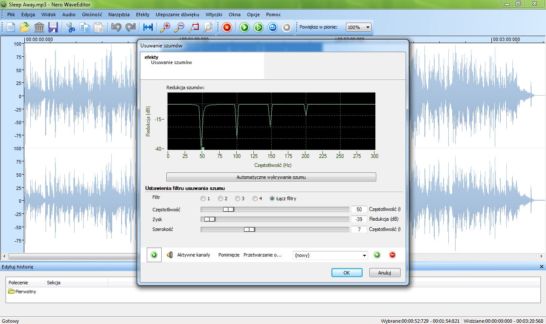Open the Audio menu
Viewport: 546px width, 324px height.
[x=69, y=15]
